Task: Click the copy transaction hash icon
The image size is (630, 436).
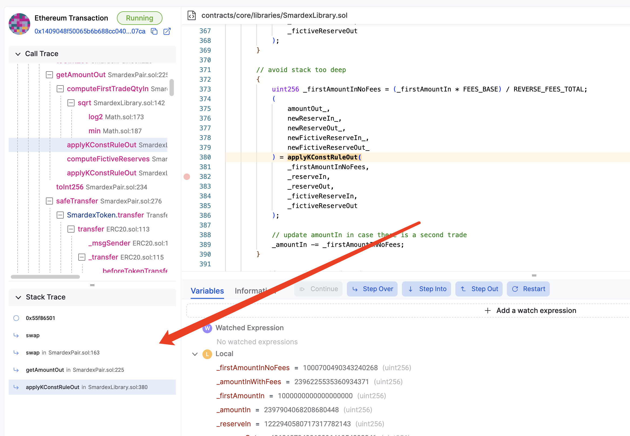Action: click(154, 31)
